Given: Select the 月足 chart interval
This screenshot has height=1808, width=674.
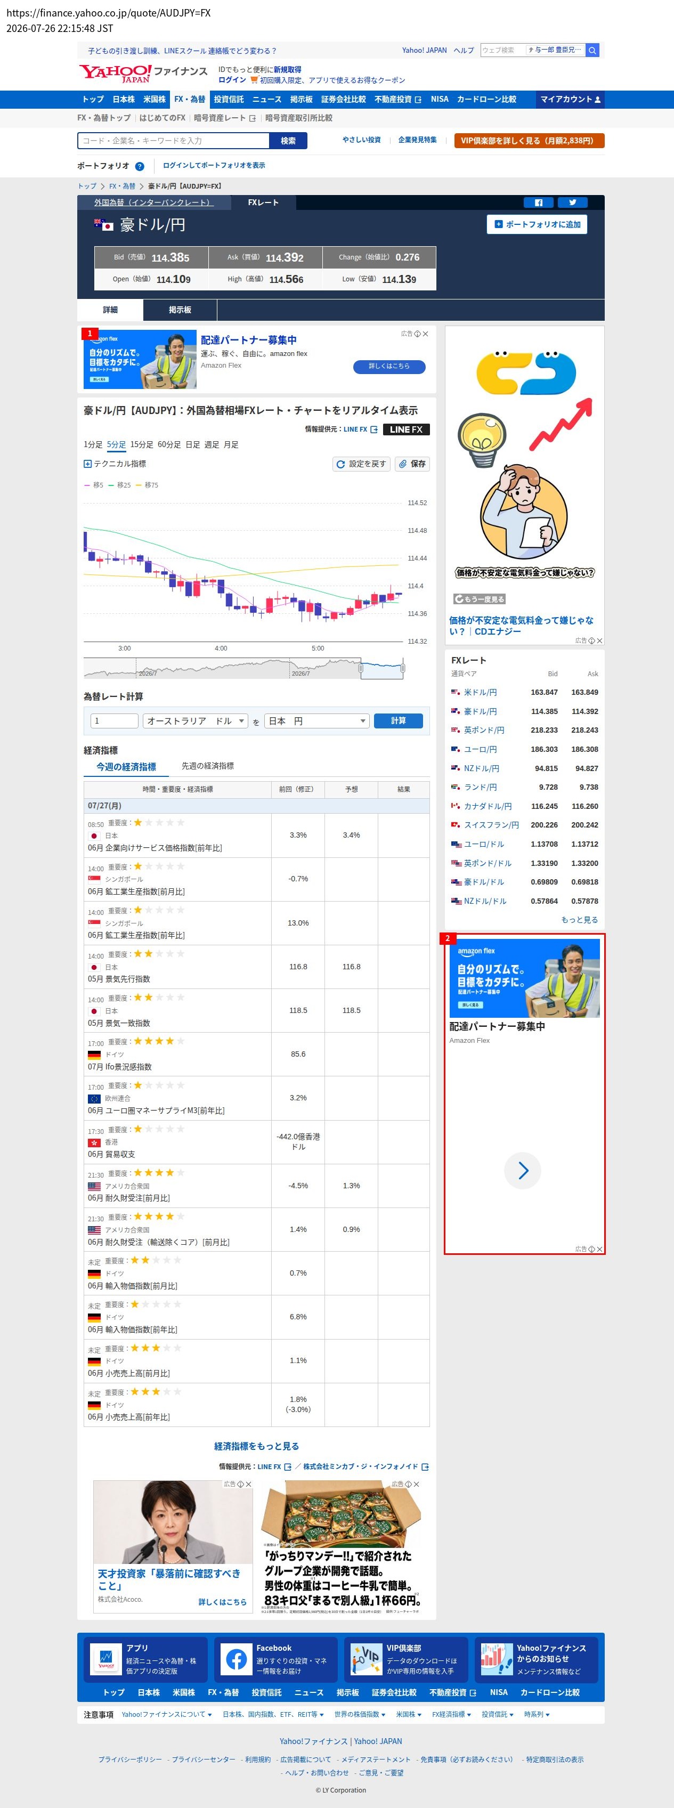Looking at the screenshot, I should click(230, 445).
